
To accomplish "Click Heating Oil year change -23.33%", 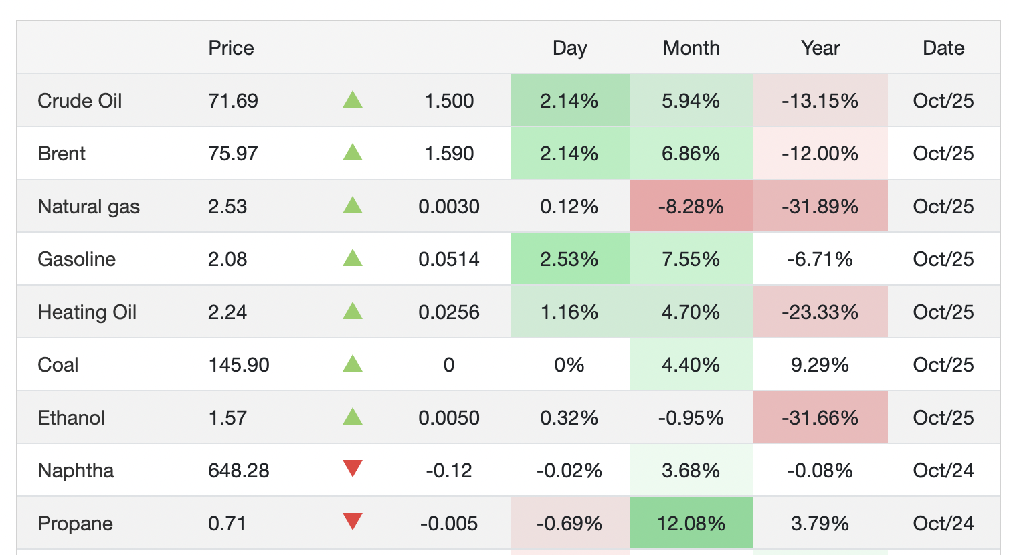I will [x=820, y=312].
